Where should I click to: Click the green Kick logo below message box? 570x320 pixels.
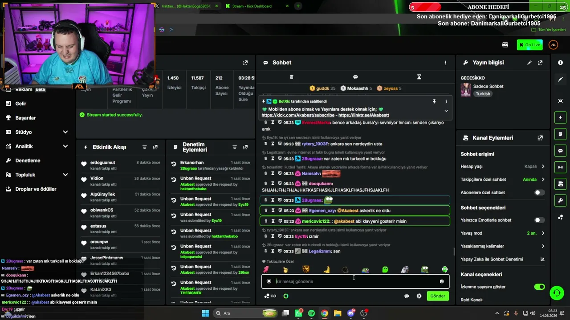(286, 296)
